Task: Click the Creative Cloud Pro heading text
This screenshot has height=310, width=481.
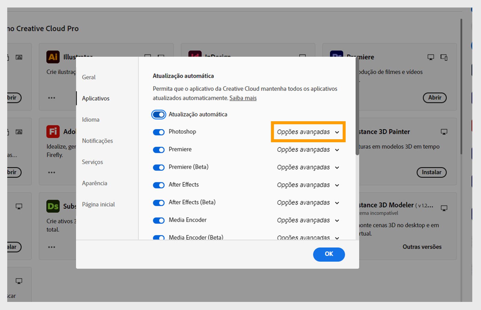Action: 43,29
